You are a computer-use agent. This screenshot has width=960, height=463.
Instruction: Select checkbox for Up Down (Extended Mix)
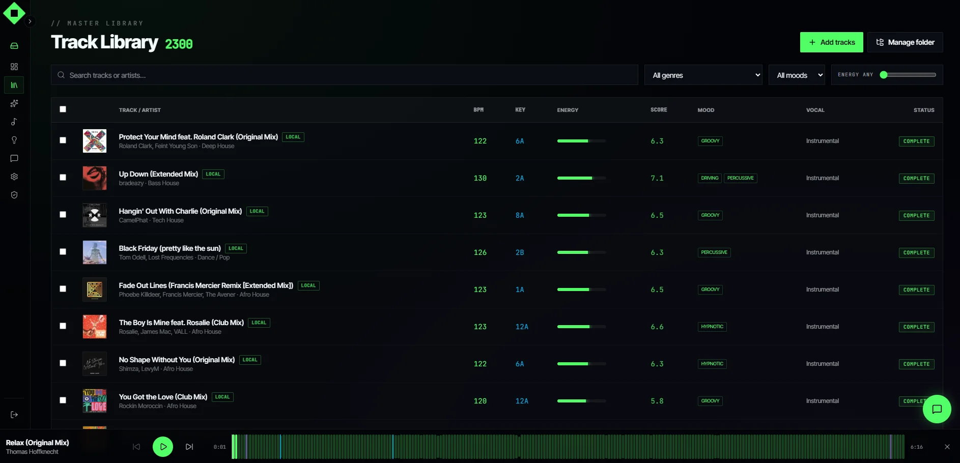pyautogui.click(x=63, y=177)
